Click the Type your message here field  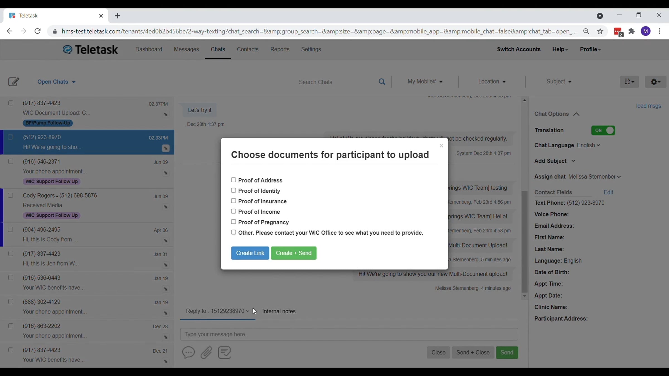(x=349, y=334)
